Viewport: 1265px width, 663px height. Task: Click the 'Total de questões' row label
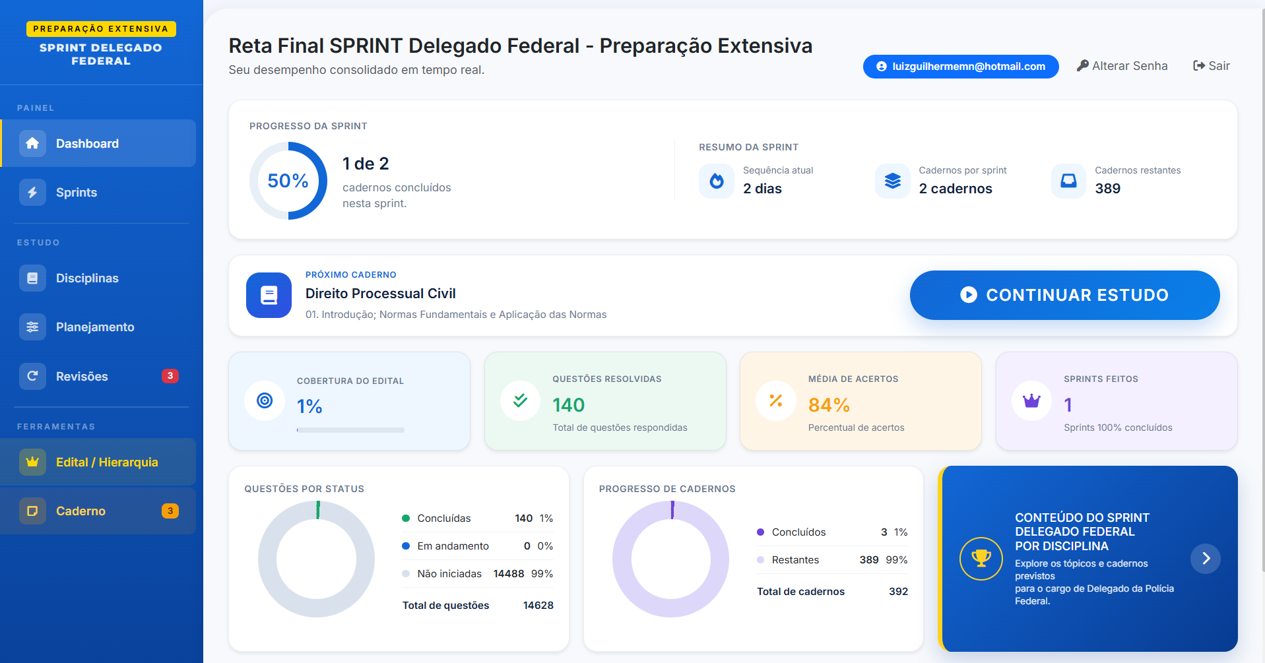446,606
